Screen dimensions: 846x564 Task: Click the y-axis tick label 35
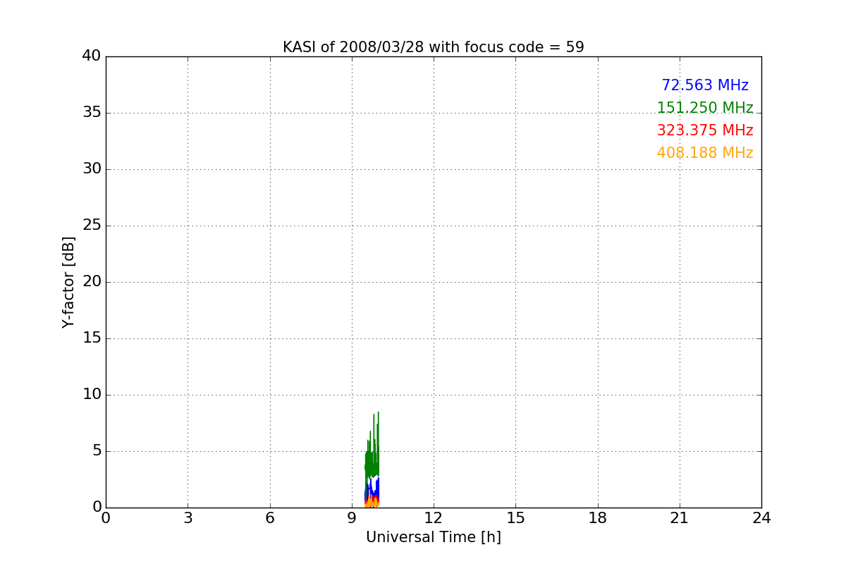pos(92,113)
